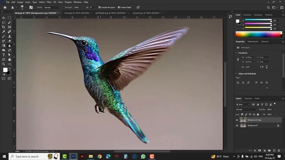Select the Gradient tool
The height and width of the screenshot is (160, 285).
pyautogui.click(x=4, y=45)
